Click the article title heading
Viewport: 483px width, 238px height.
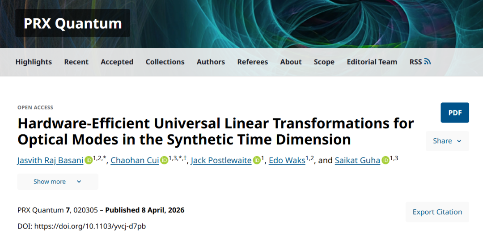pos(216,131)
